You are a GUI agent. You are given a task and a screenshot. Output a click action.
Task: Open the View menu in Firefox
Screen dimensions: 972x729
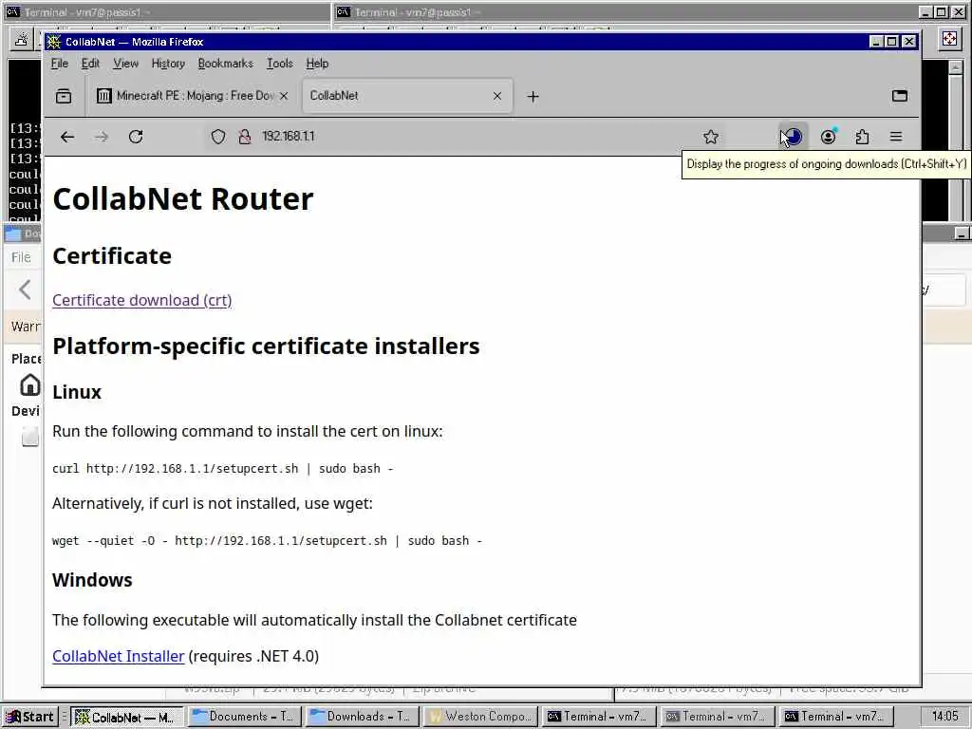(x=126, y=64)
